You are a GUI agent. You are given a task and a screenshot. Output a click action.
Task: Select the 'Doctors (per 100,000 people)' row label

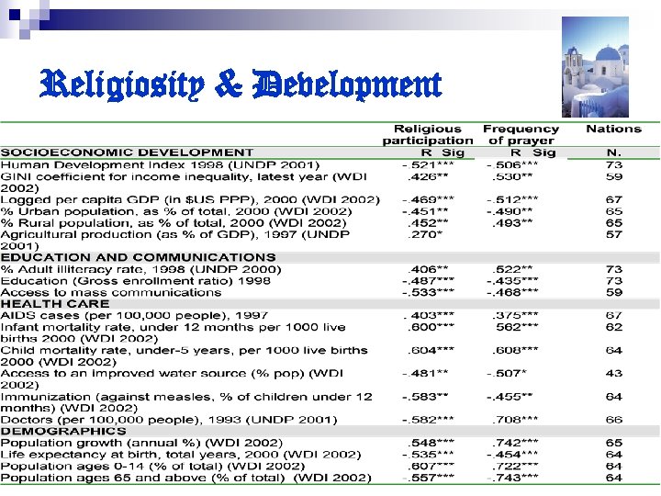169,420
